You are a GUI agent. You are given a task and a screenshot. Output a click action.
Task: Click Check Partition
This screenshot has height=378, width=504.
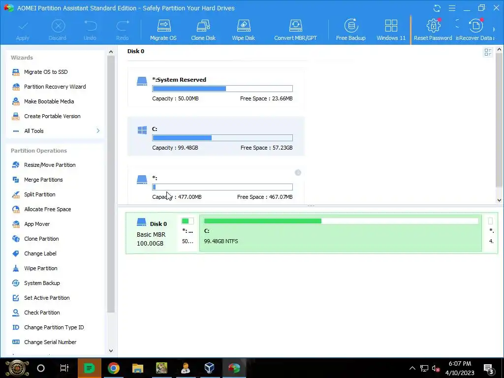42,313
